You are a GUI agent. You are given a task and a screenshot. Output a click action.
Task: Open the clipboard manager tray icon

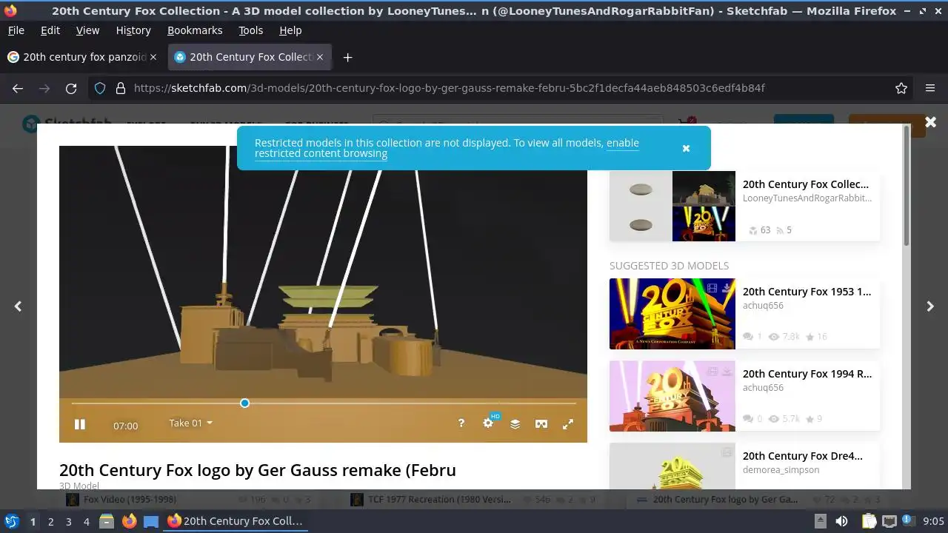(x=869, y=521)
